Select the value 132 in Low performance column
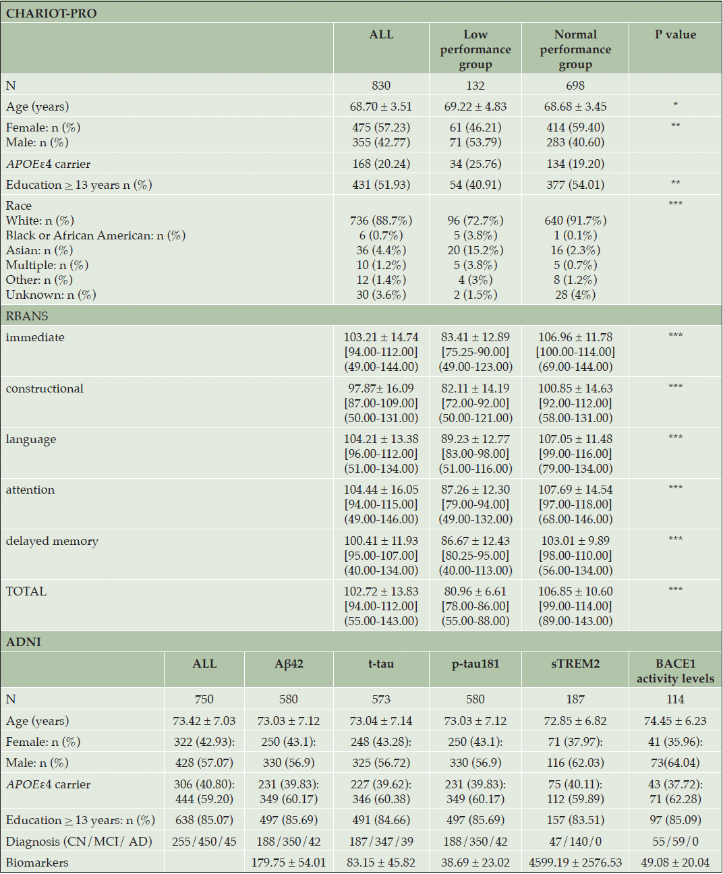Viewport: 723px width, 874px height. tap(475, 86)
